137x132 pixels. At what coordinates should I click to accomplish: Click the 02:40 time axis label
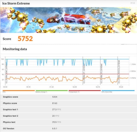click(98, 87)
